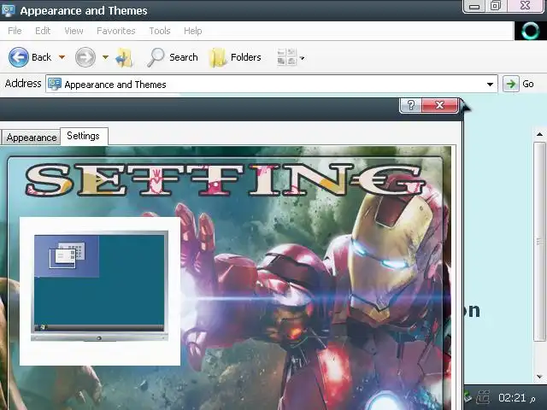Click the dialog Help question mark button
Image resolution: width=547 pixels, height=410 pixels.
(410, 105)
